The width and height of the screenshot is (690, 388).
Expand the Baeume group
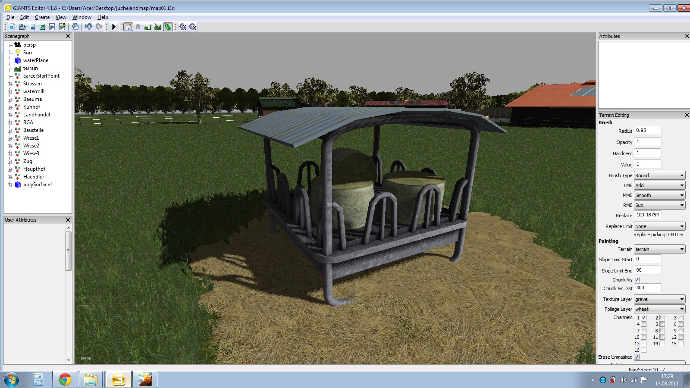point(9,100)
